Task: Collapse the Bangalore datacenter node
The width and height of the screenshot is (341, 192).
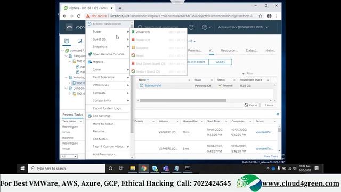Action: (66, 56)
